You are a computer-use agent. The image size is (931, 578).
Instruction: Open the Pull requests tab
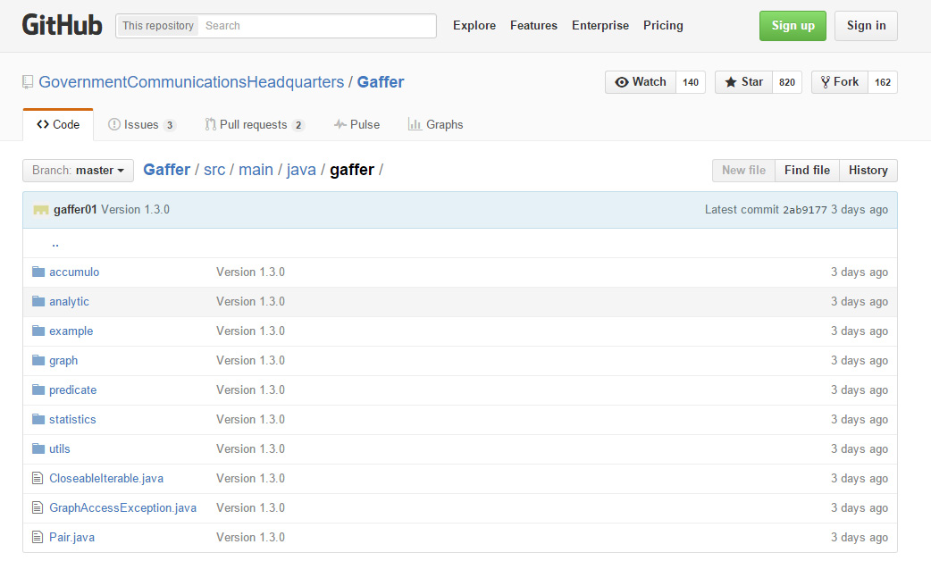pyautogui.click(x=254, y=124)
